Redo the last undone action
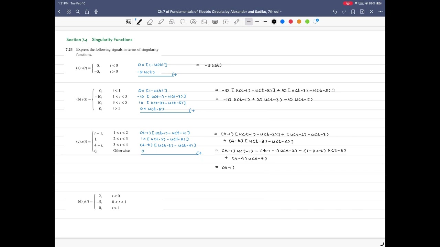 pos(344,12)
